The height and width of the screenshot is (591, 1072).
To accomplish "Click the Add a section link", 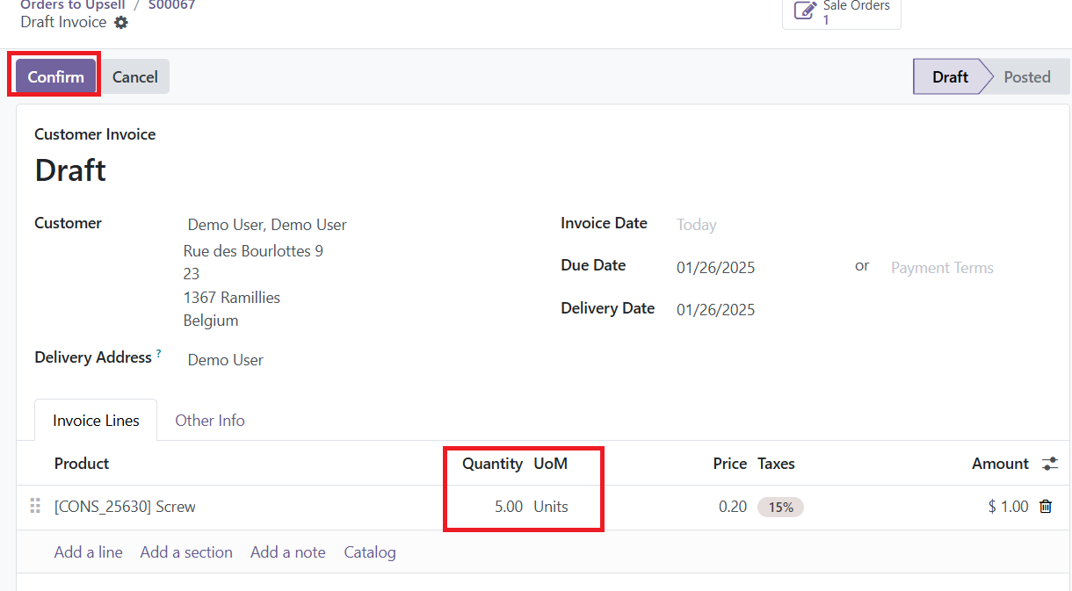I will pos(186,552).
